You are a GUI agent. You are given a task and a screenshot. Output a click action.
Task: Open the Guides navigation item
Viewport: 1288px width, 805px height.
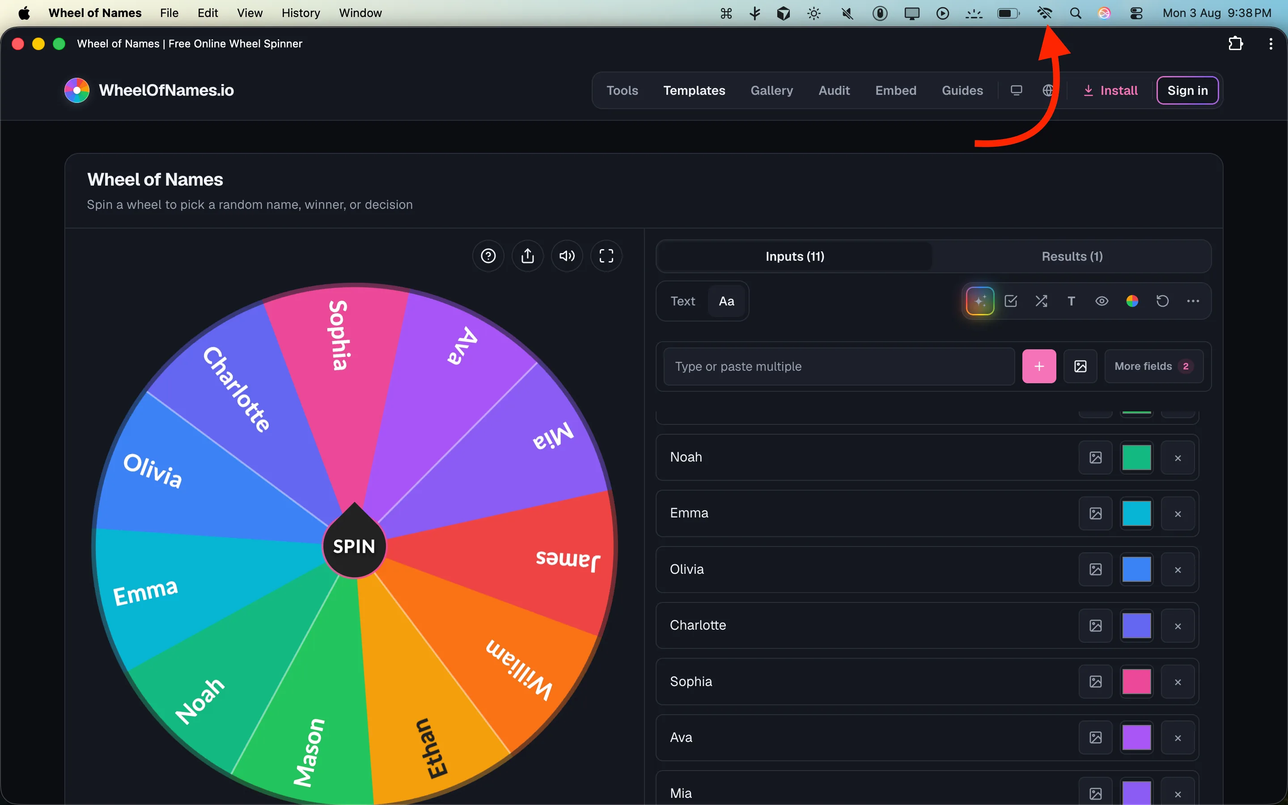[x=962, y=90]
